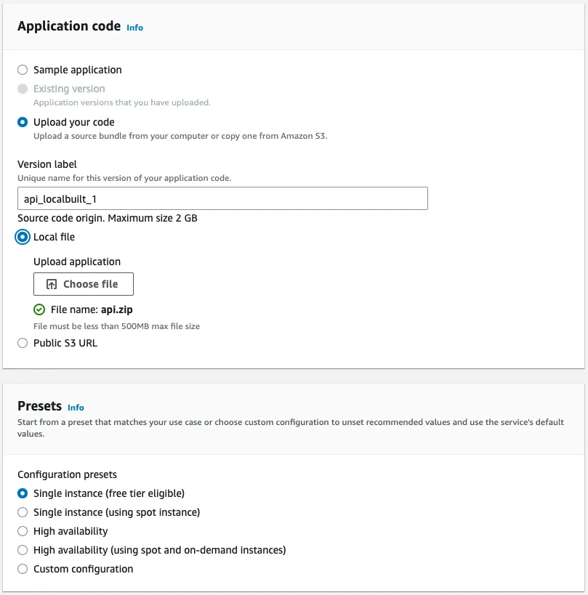This screenshot has width=588, height=595.
Task: Select the Sample application option
Action: (x=23, y=70)
